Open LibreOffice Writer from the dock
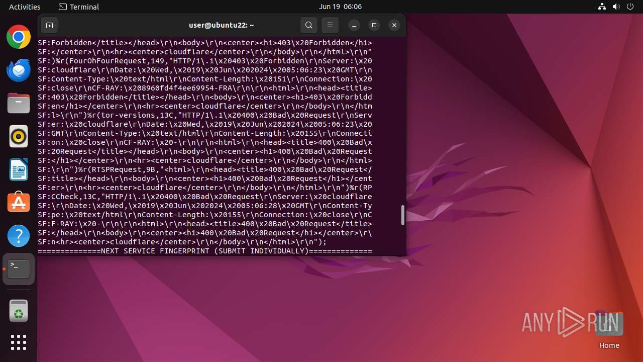The height and width of the screenshot is (362, 643). click(19, 169)
